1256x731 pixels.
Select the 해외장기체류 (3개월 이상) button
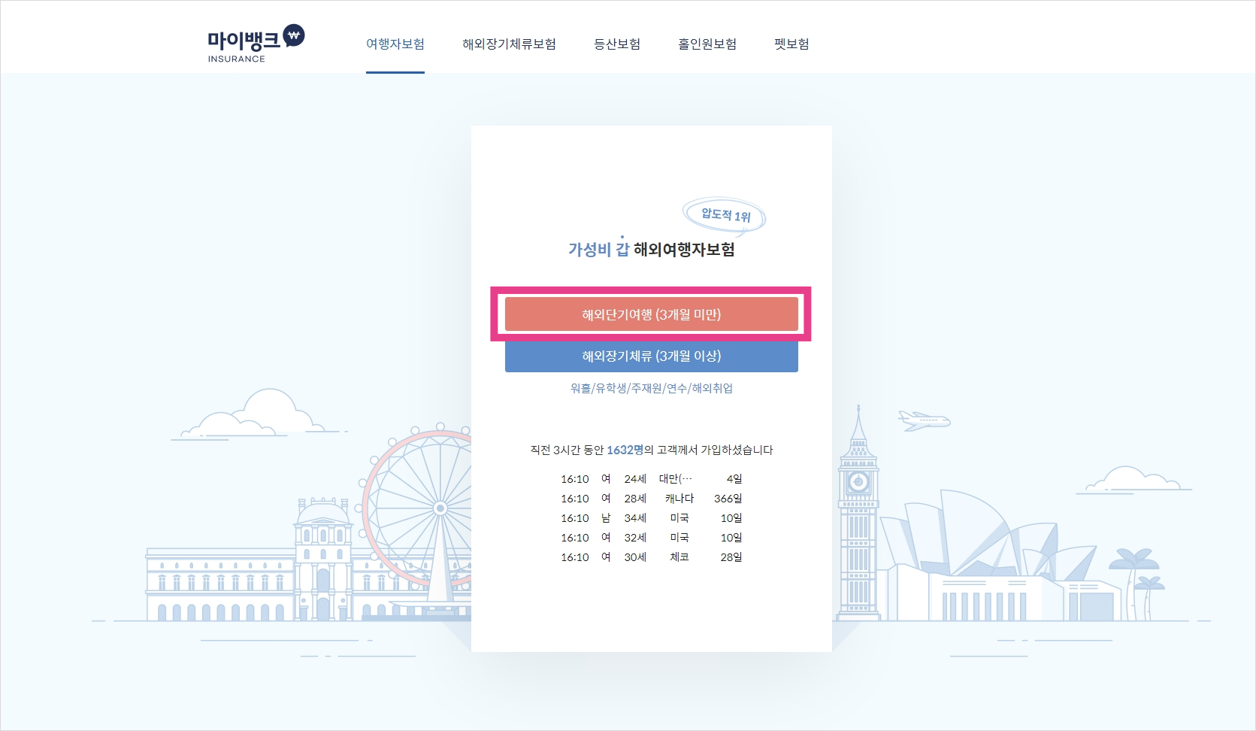coord(652,355)
